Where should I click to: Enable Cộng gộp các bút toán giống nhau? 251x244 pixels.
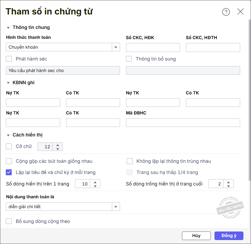coord(9,161)
